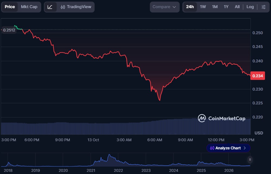Click the 9:00 PM time axis label
The height and width of the screenshot is (174, 271).
[63, 140]
